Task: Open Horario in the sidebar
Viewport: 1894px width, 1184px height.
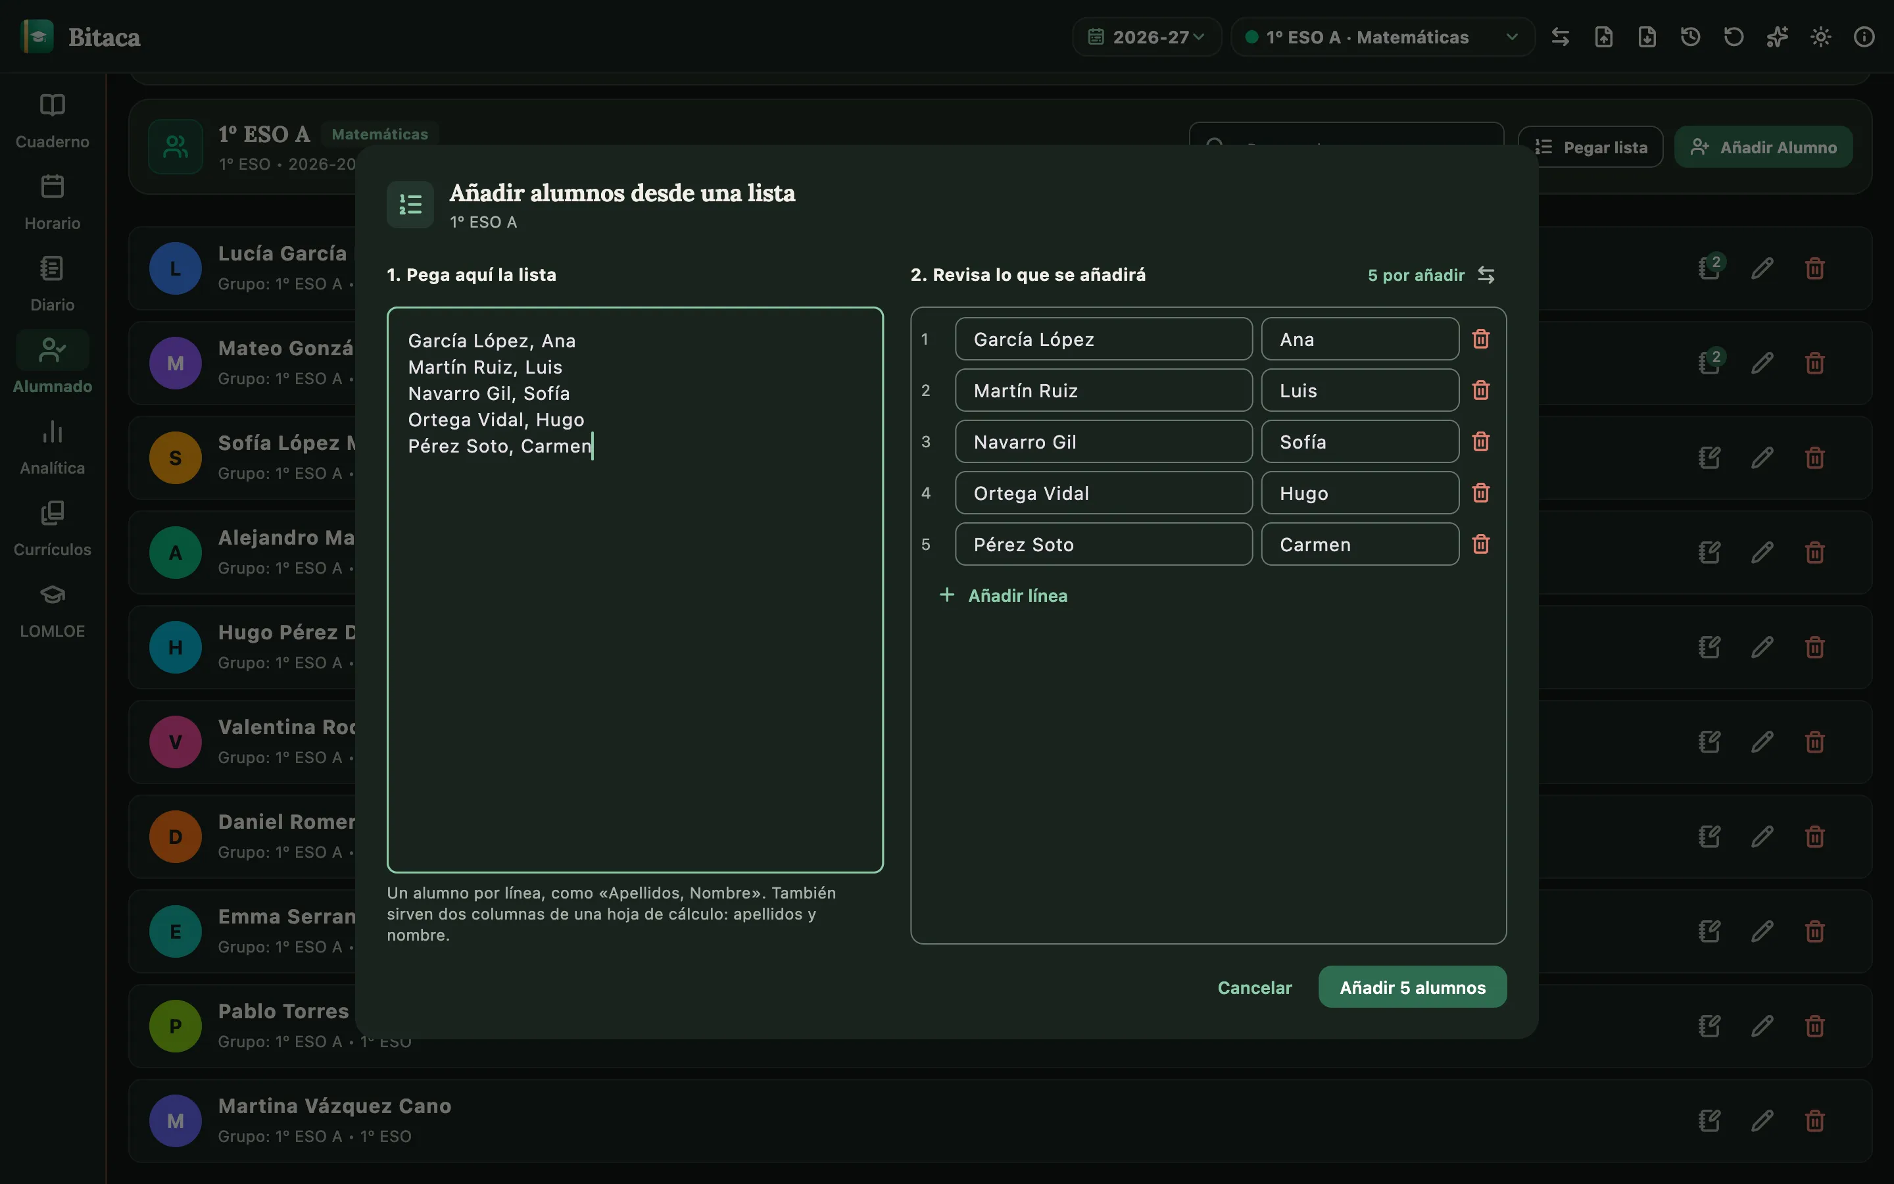Action: pos(53,203)
